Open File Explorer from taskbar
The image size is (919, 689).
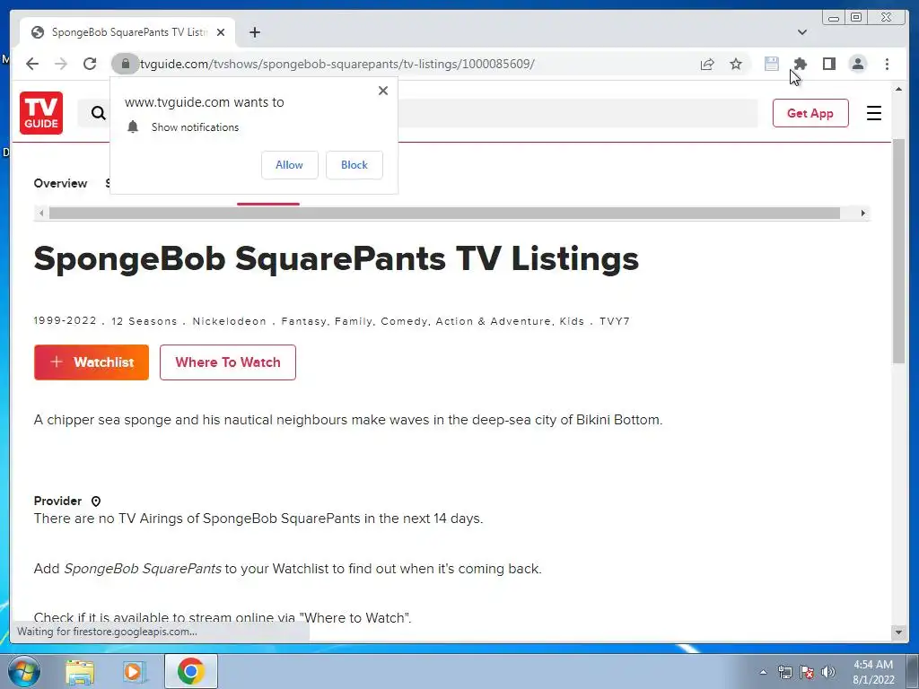(x=80, y=671)
